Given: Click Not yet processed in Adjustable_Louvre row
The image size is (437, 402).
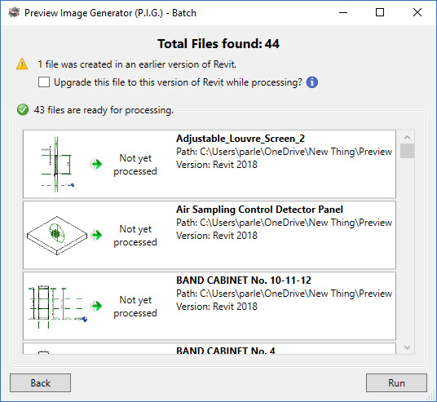Looking at the screenshot, I should (x=135, y=165).
